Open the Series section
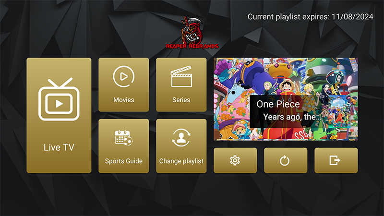The height and width of the screenshot is (216, 384). click(x=181, y=85)
